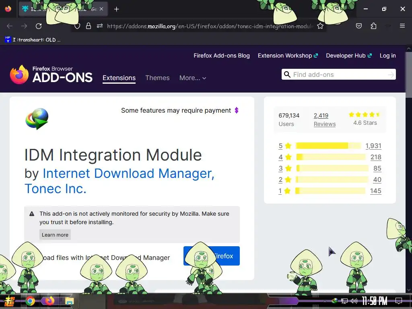Click the 1-star rating bar
Screen dimensions: 412x309
coord(330,191)
